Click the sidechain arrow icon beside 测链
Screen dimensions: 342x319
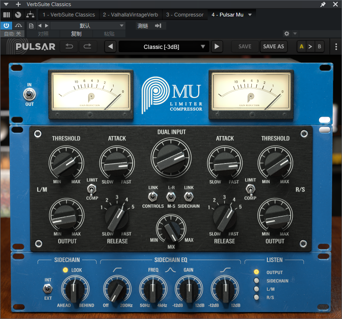coord(158,26)
